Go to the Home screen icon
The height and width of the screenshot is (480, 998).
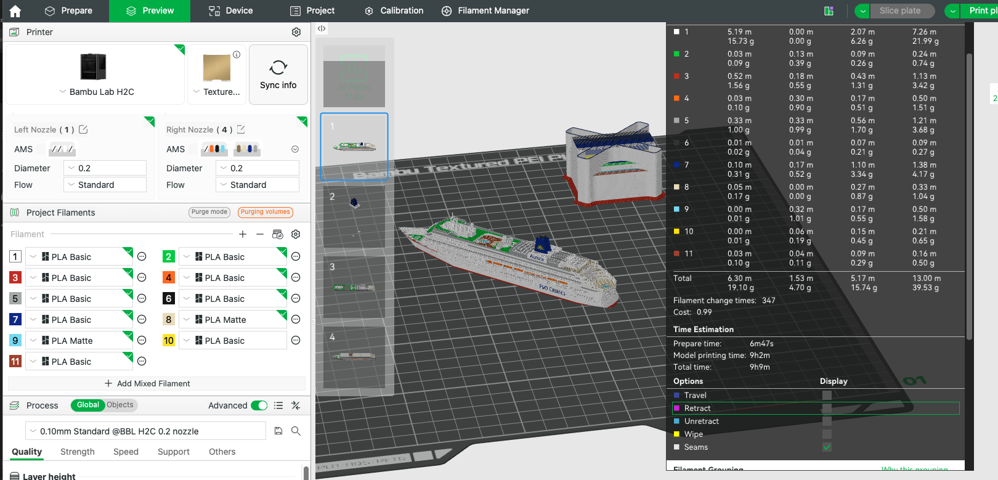click(x=15, y=10)
